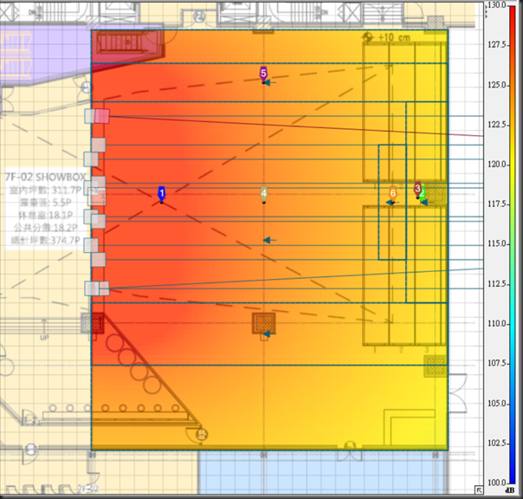Image resolution: width=523 pixels, height=499 pixels.
Task: Select green receiver marker 2
Action: 423,194
